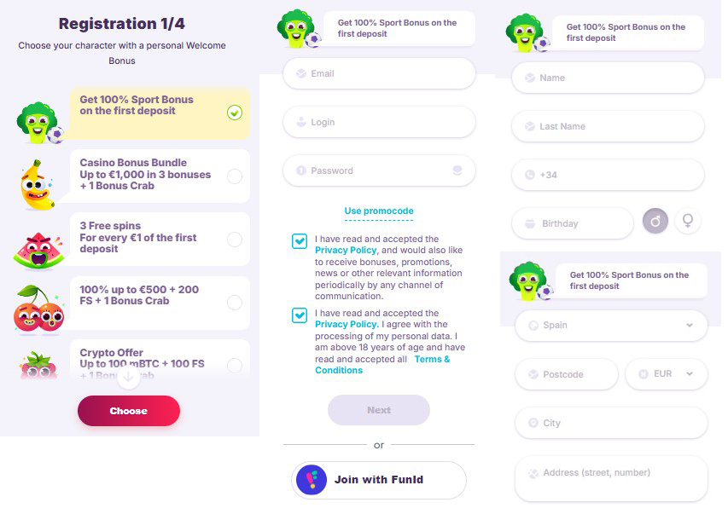Uncheck the marketing communications consent checkbox
The width and height of the screenshot is (728, 514).
point(300,241)
